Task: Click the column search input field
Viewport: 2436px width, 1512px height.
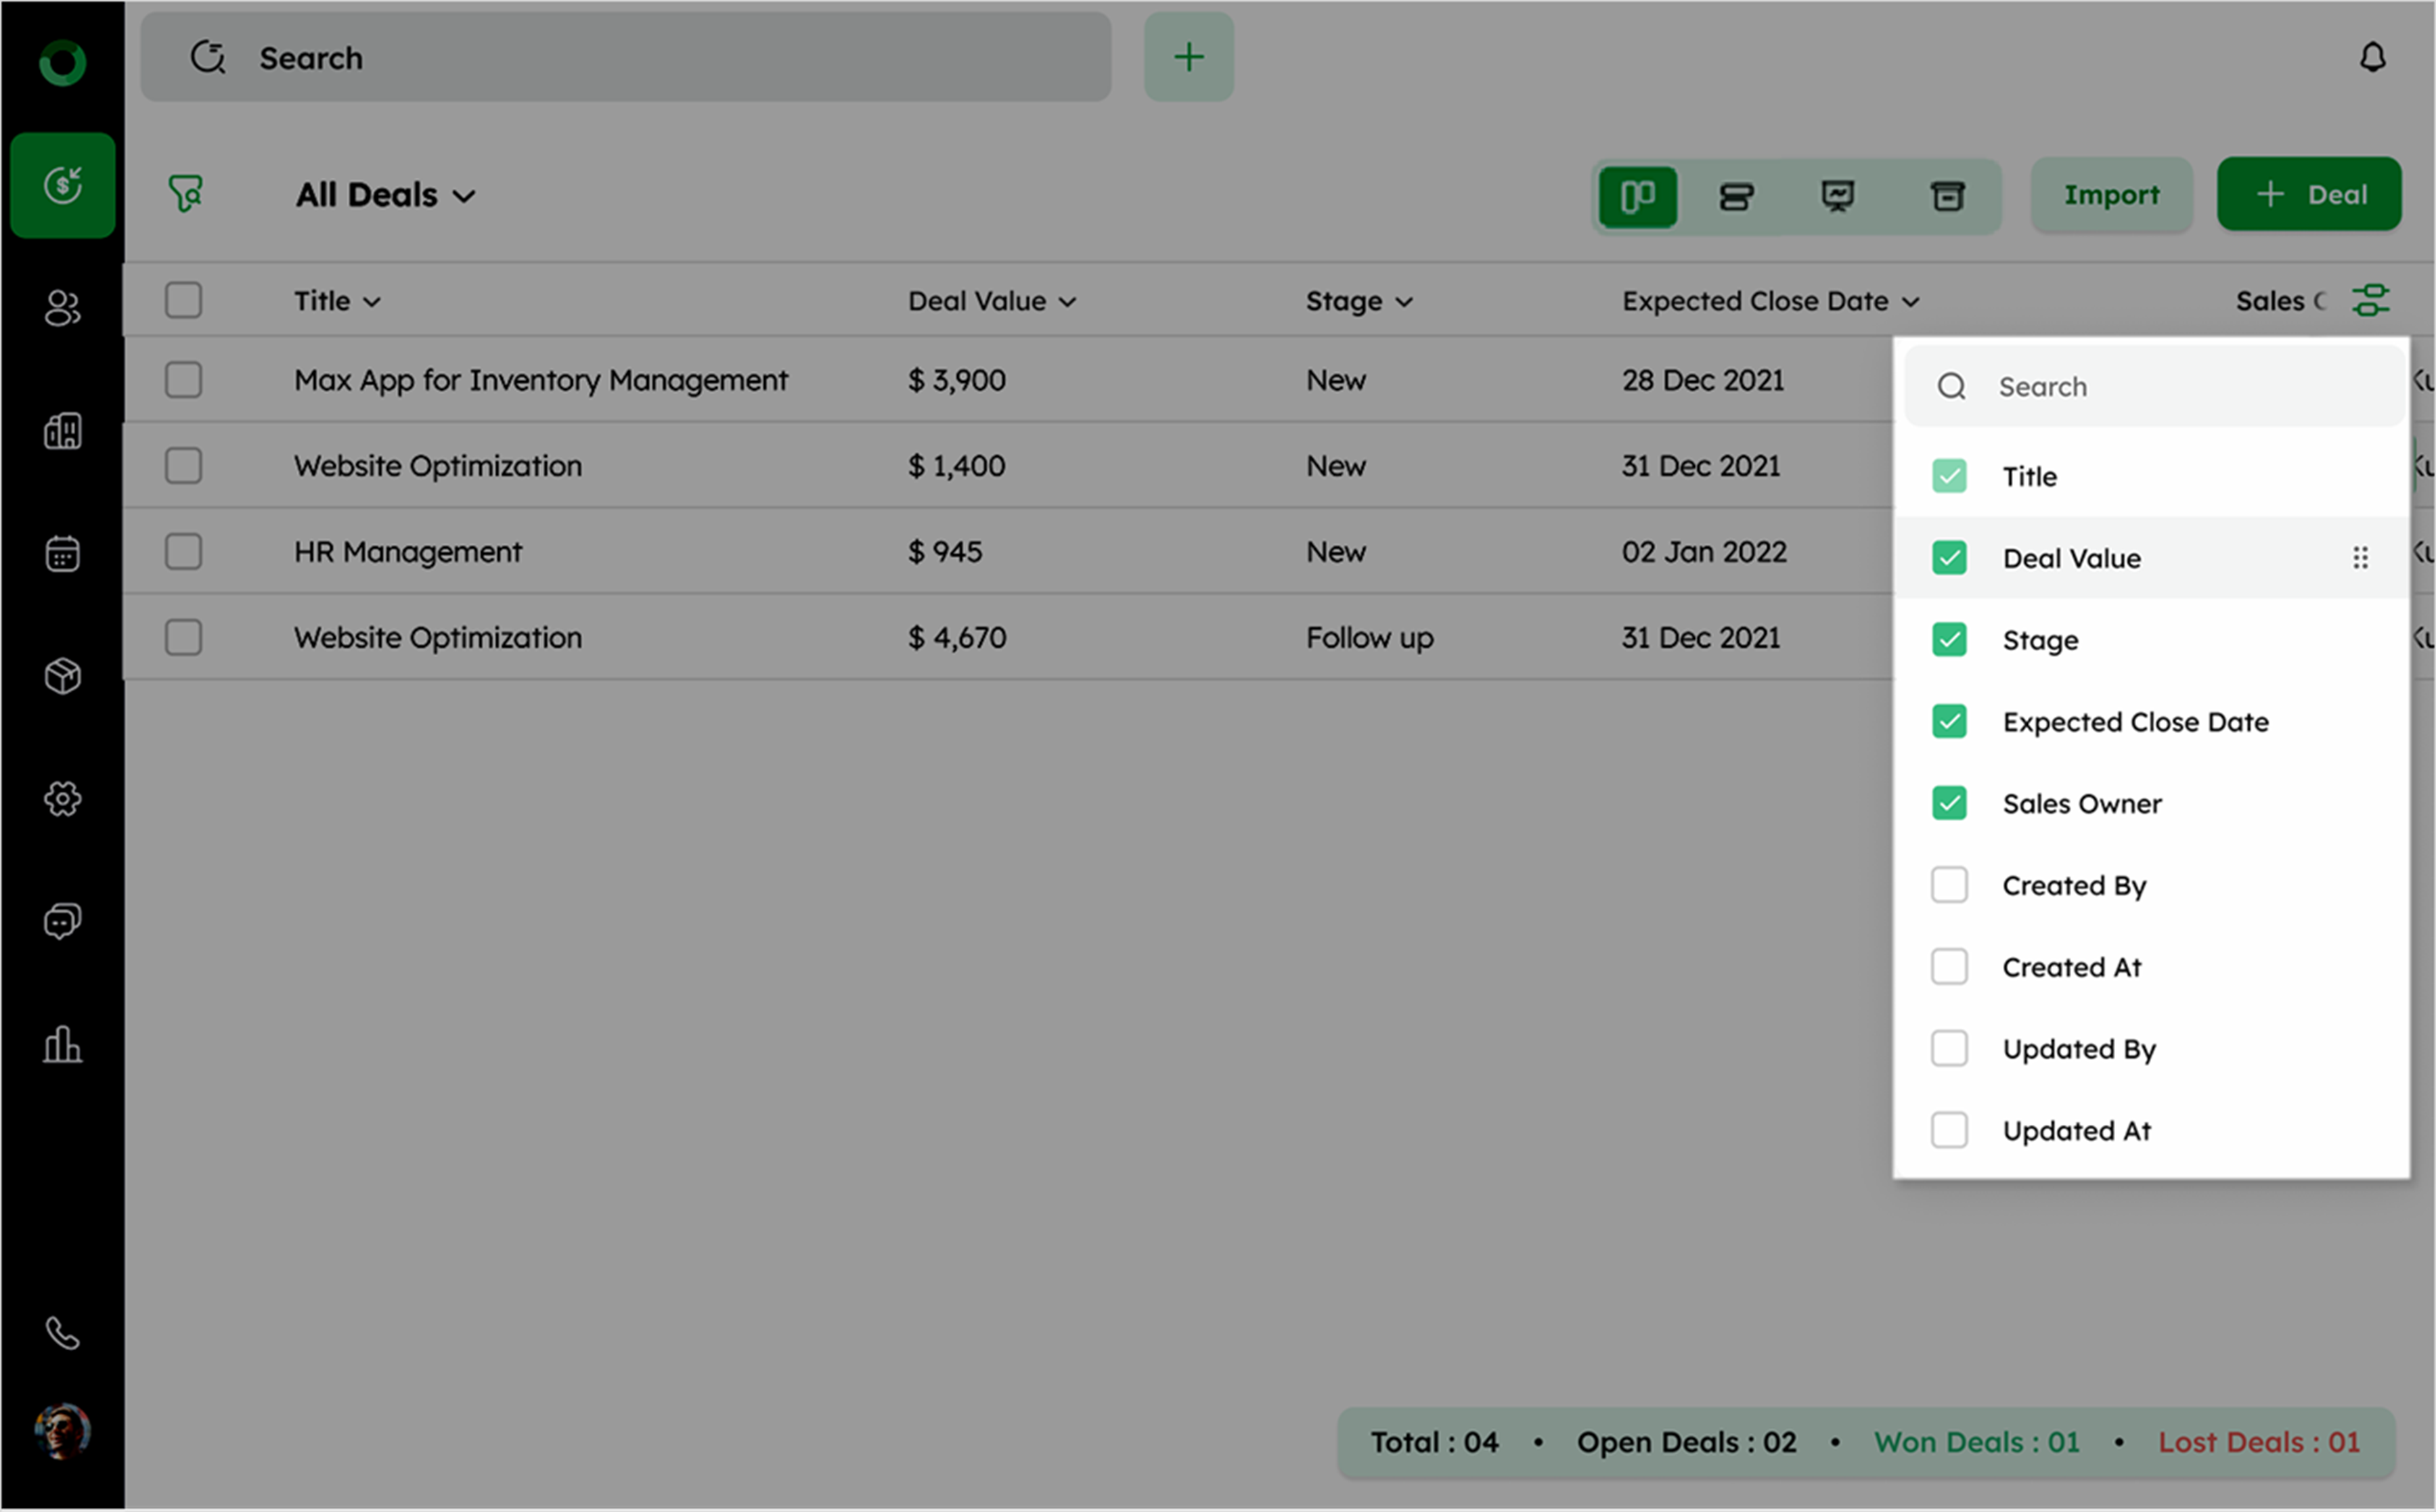Action: pyautogui.click(x=2180, y=387)
